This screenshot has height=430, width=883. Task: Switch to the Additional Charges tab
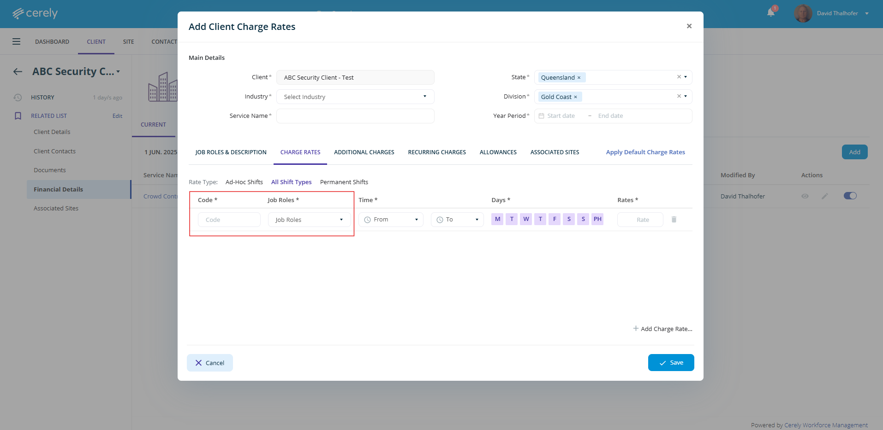pos(364,152)
